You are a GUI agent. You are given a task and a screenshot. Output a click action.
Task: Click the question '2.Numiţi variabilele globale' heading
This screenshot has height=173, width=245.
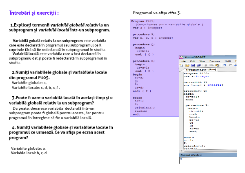pos(58,75)
